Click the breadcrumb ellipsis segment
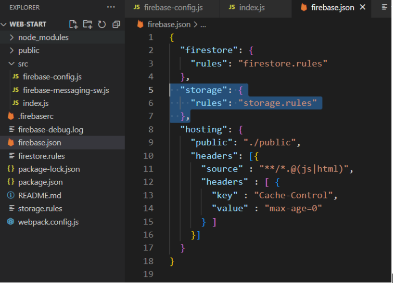Viewport: 393px width, 283px height. 203,25
